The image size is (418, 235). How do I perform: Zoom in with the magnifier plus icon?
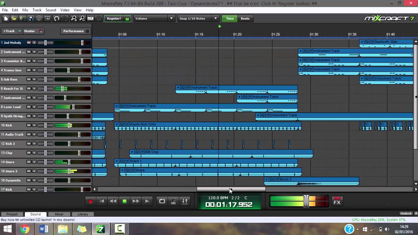point(74,19)
